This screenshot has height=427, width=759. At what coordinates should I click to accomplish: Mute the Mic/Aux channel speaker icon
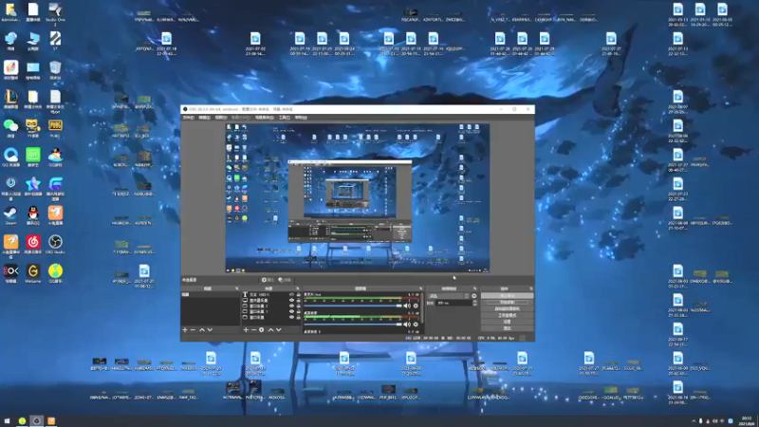407,306
